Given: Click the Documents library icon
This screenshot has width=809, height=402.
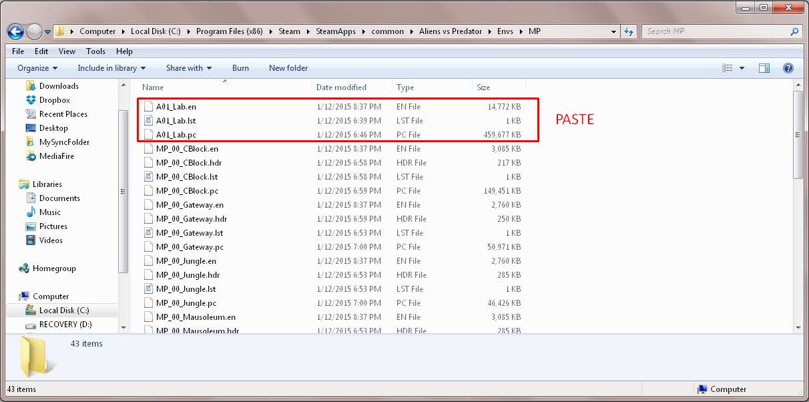Looking at the screenshot, I should click(x=30, y=198).
